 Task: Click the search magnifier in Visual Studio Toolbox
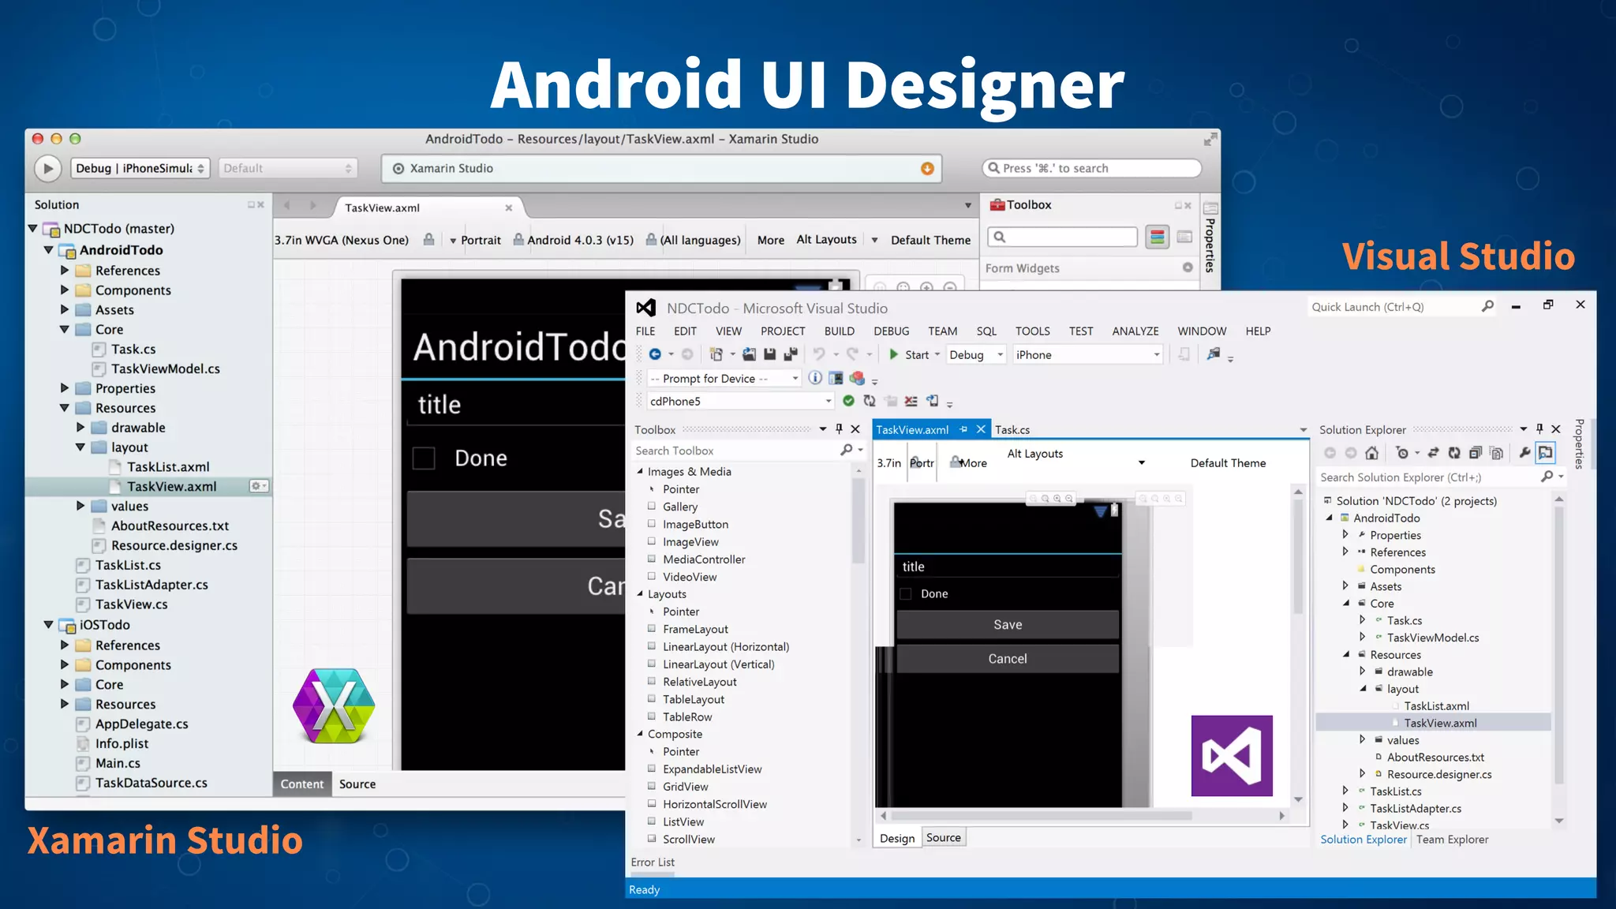[x=847, y=450]
